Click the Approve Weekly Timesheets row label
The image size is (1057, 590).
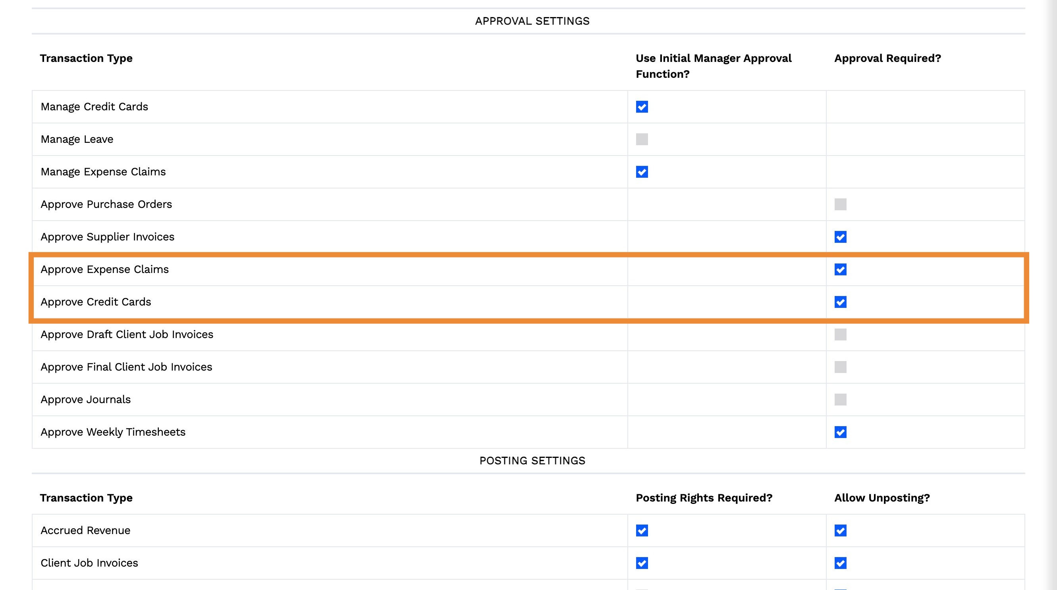[x=113, y=432]
